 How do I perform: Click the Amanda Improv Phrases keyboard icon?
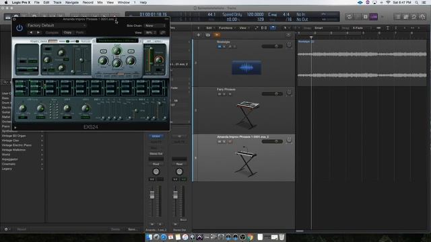(x=246, y=162)
